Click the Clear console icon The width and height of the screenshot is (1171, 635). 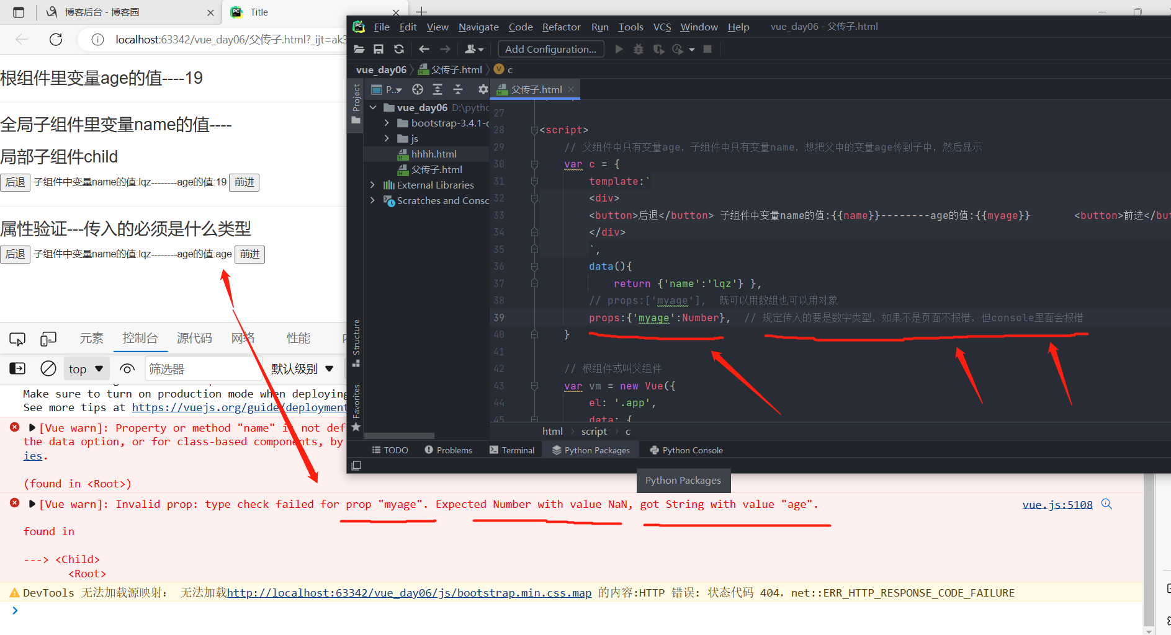(x=48, y=369)
